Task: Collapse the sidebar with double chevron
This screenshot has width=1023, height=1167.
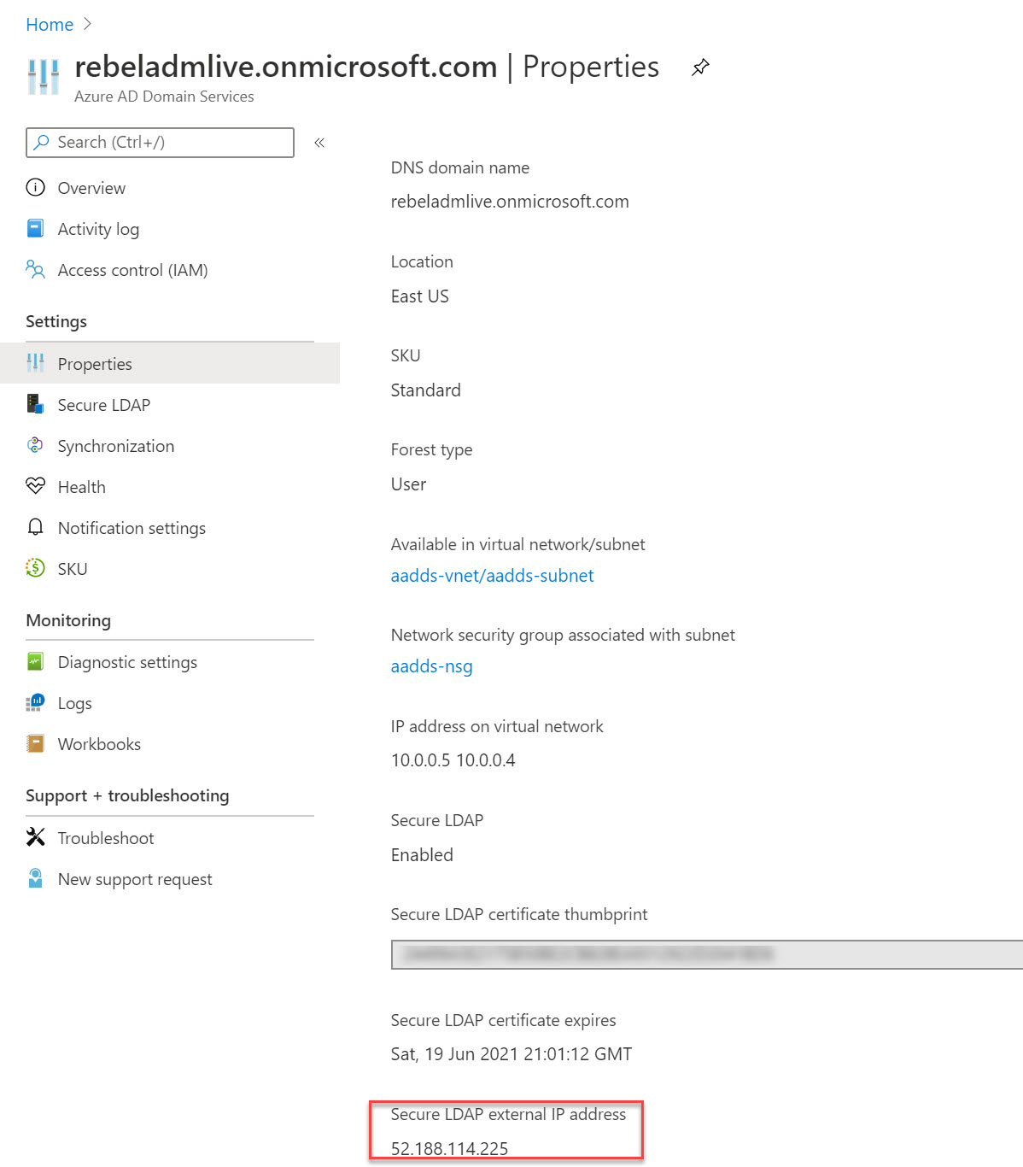Action: click(319, 143)
